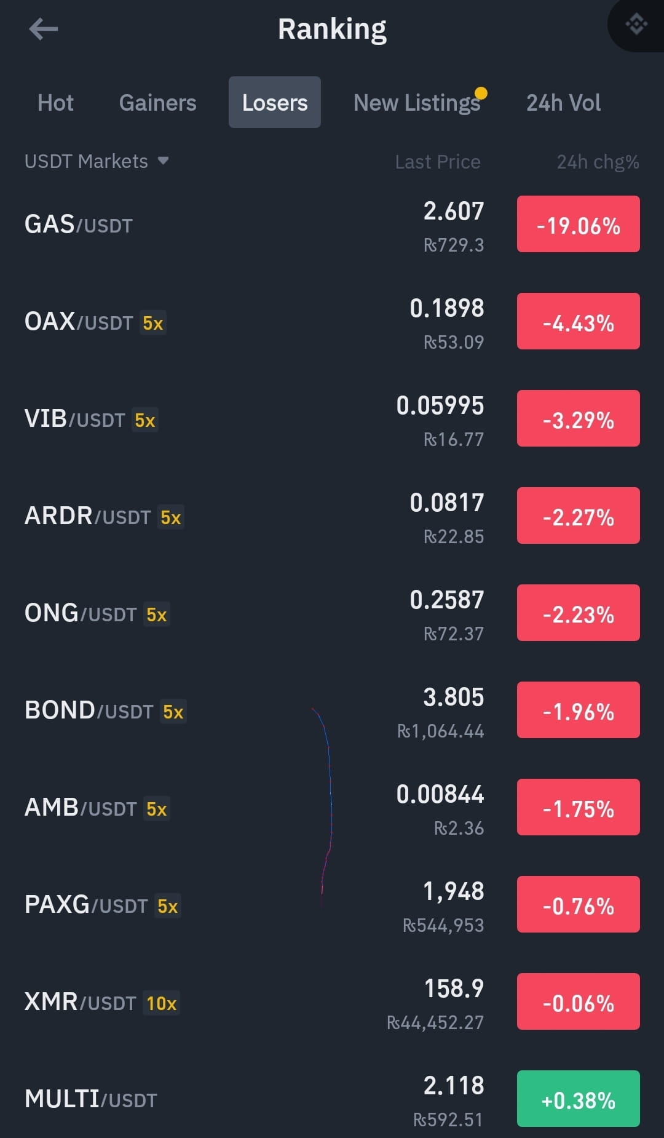Tap the -0.06% change button for XMR
This screenshot has width=664, height=1138.
[x=579, y=1001]
